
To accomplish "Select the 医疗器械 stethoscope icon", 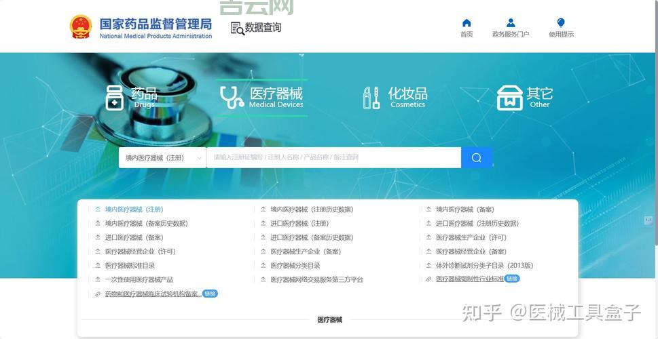I will [232, 98].
